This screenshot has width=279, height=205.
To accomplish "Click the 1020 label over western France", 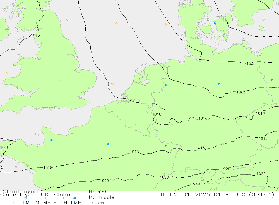I will tap(104, 181).
